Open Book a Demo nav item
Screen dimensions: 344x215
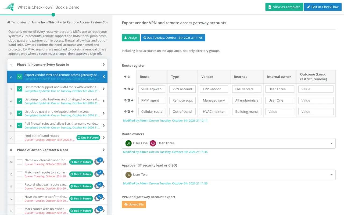click(67, 7)
